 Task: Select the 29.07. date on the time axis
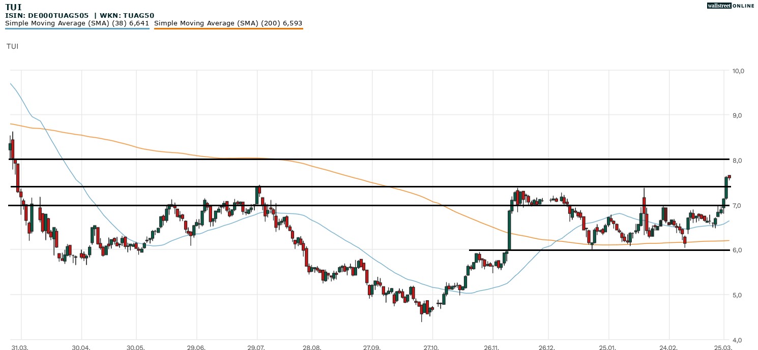[257, 346]
